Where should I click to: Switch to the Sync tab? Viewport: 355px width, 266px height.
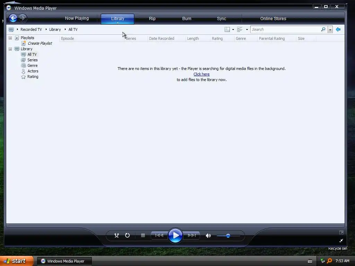[x=222, y=19]
